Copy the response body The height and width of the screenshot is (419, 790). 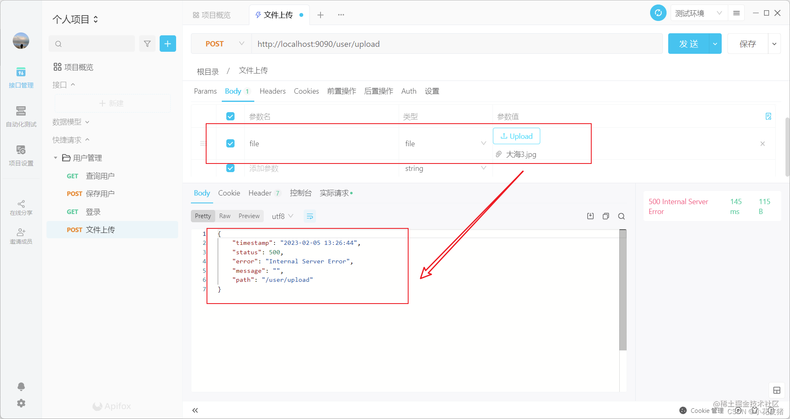coord(606,216)
